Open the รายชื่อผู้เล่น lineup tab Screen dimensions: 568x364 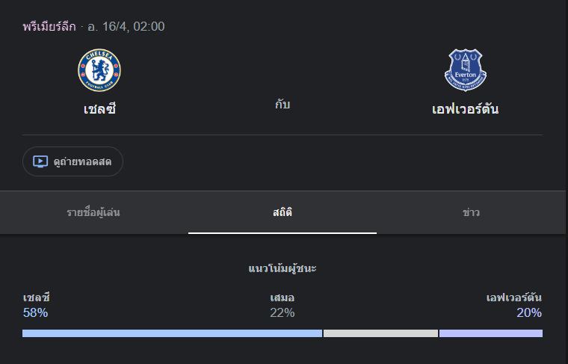point(93,212)
